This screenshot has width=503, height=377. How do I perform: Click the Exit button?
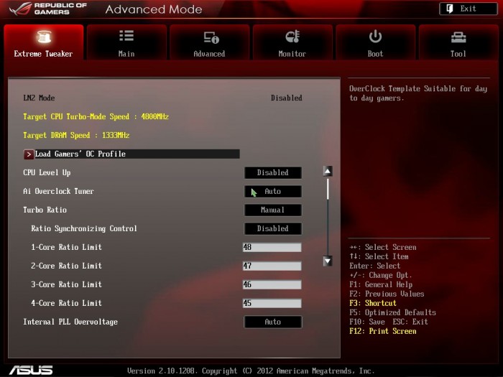point(469,9)
